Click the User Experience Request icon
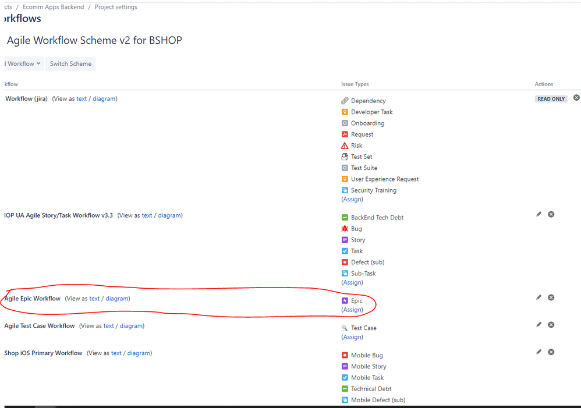This screenshot has width=581, height=408. (345, 179)
